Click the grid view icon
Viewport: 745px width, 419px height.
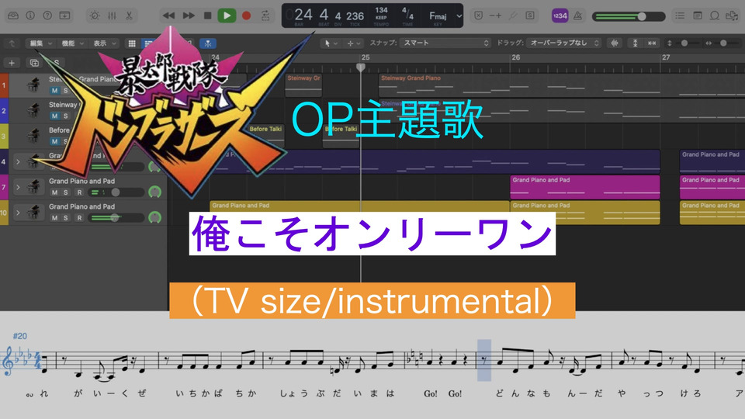click(x=132, y=43)
